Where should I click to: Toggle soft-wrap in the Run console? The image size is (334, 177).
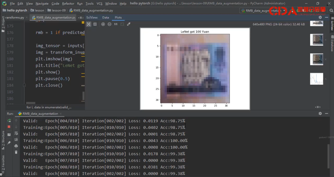tap(16, 133)
